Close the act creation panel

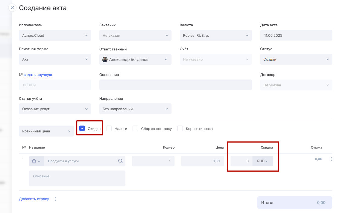[12, 8]
